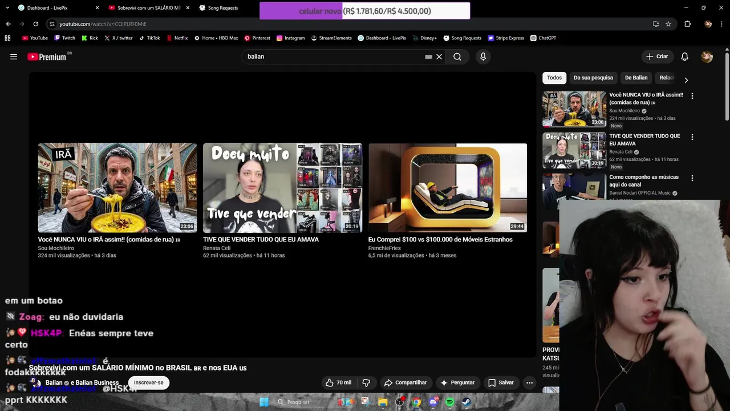Open the Criar create button

click(x=656, y=57)
